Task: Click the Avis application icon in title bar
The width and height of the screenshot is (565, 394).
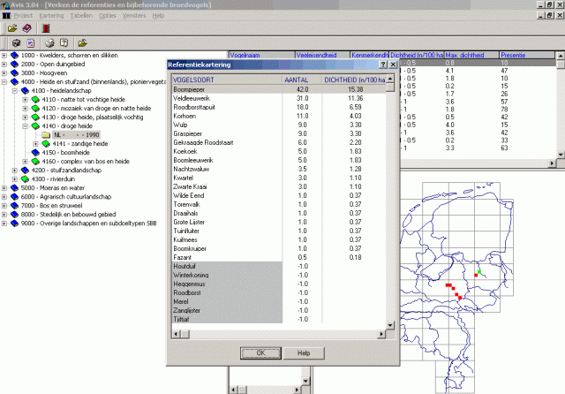Action: tap(5, 5)
